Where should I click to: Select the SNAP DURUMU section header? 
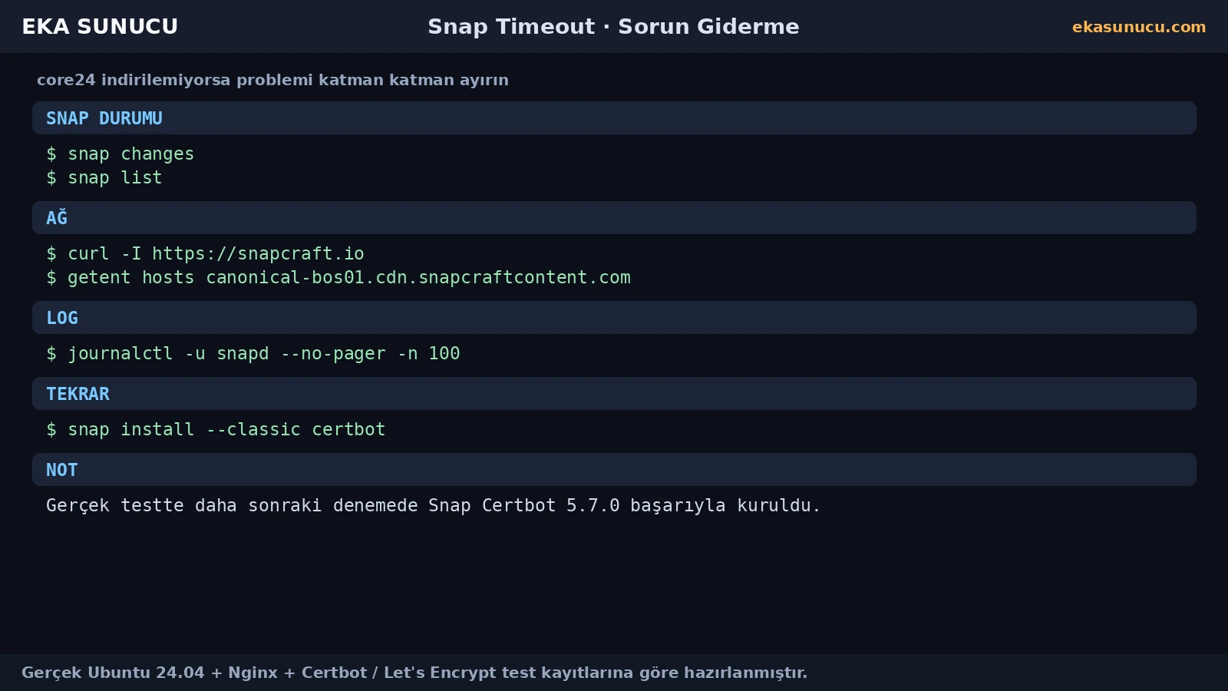point(614,118)
